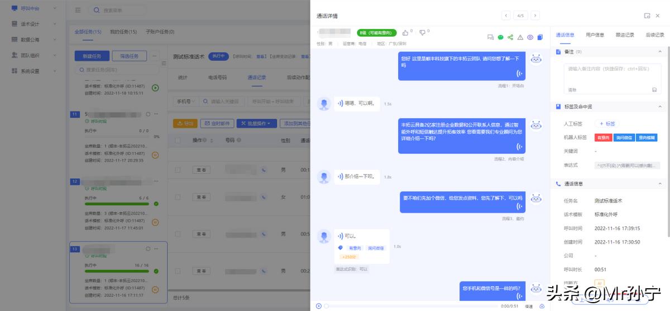Tick the checkbox of fourth call record row
The image size is (670, 311).
click(178, 271)
